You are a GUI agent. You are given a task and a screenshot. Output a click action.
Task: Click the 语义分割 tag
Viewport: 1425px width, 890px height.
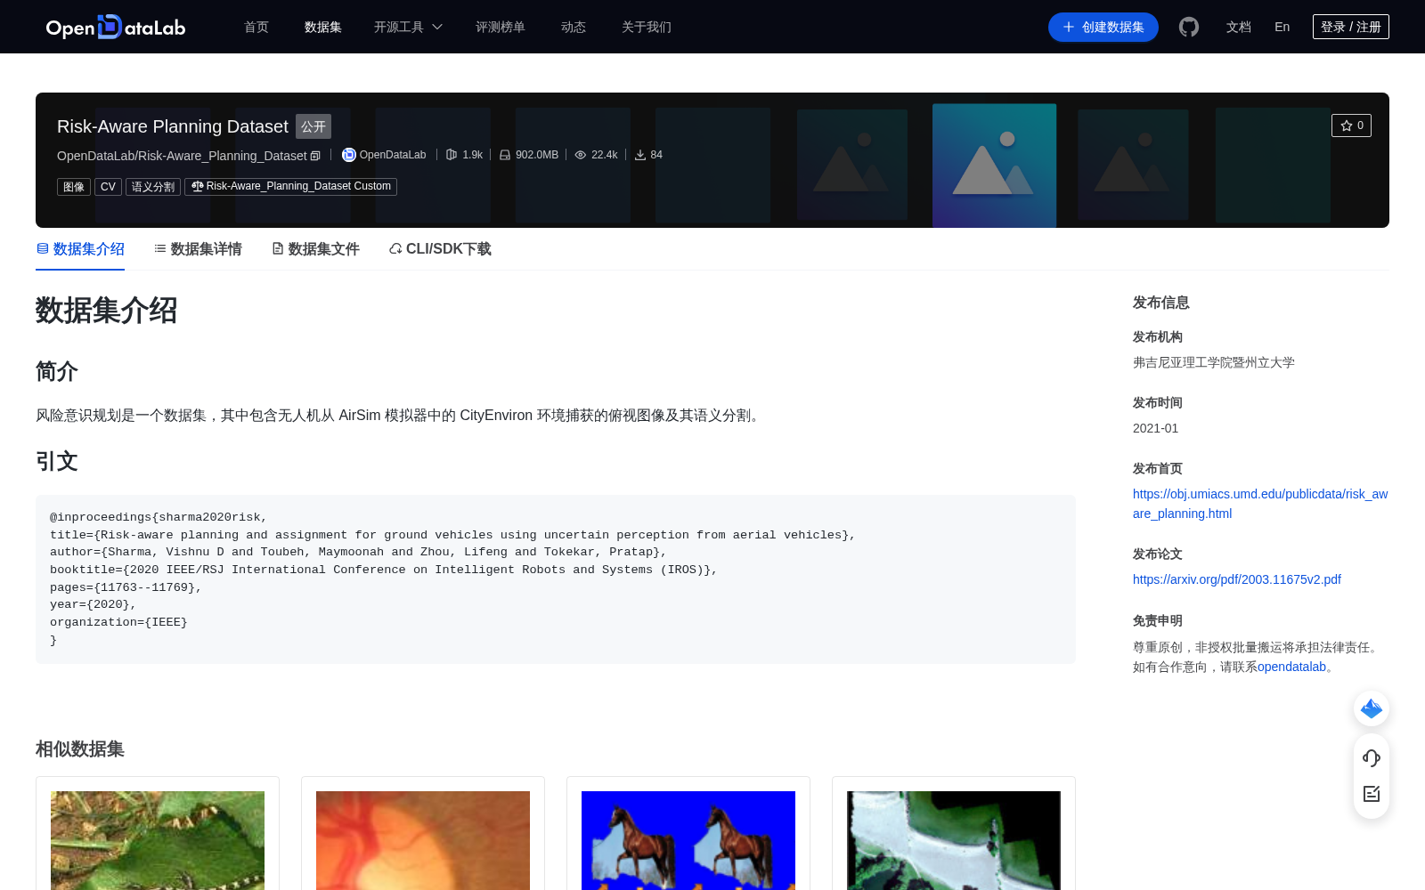coord(153,187)
